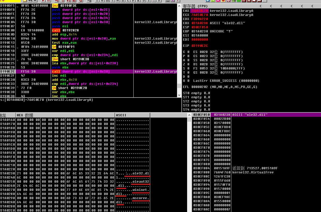Click the disassembly scrollbar down arrow
321x212 pixels.
point(179,95)
